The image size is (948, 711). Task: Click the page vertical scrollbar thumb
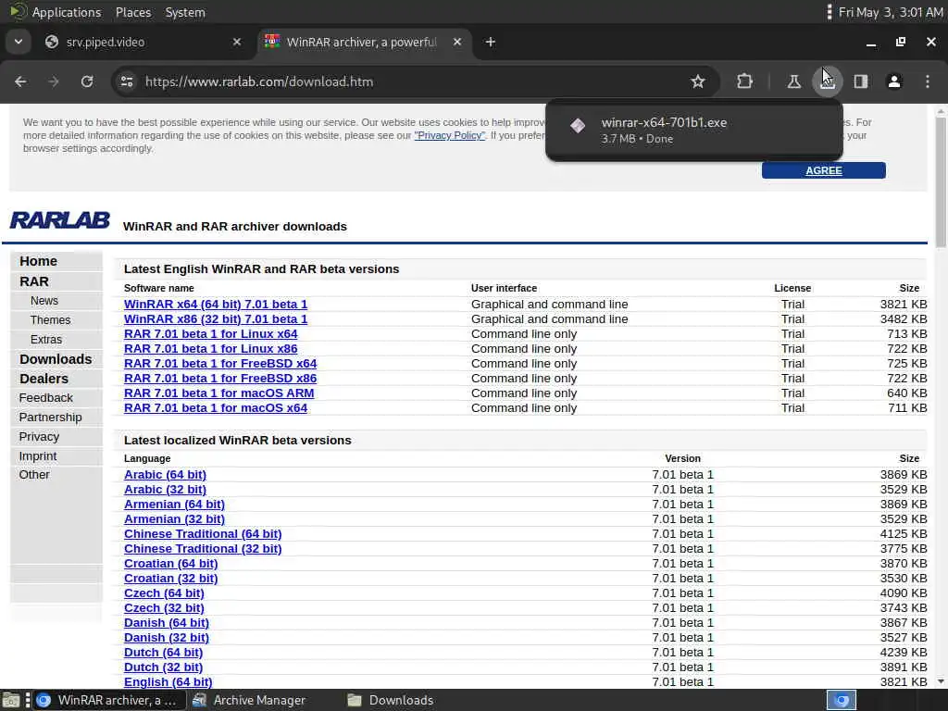(x=941, y=181)
